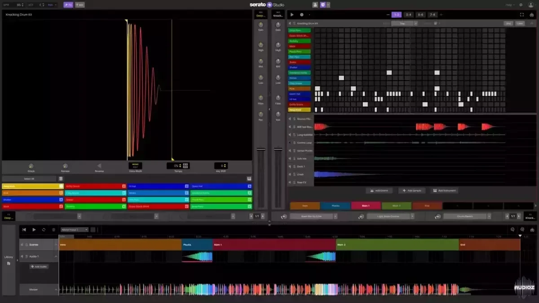
Task: Select the Deep Kick yellow pad
Action: pos(33,186)
